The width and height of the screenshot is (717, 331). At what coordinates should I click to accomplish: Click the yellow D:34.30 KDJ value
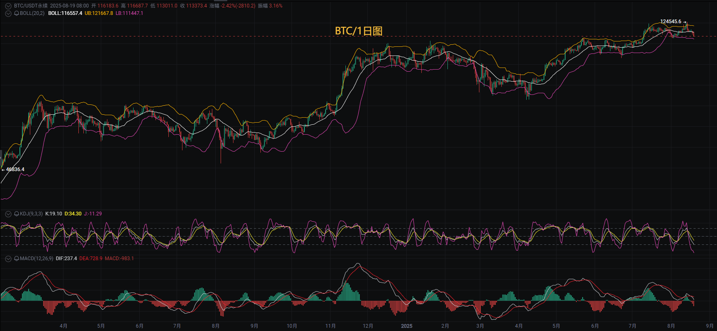(x=73, y=214)
